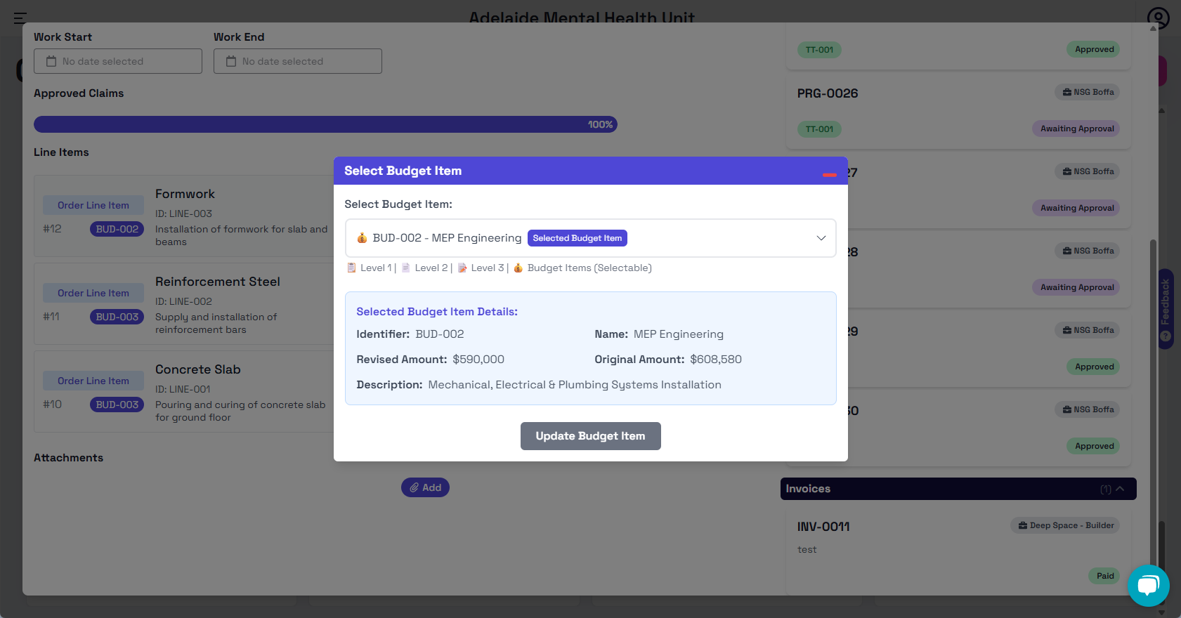Screen dimensions: 1181x618
Task: Open the live chat bubble icon
Action: tap(1148, 585)
